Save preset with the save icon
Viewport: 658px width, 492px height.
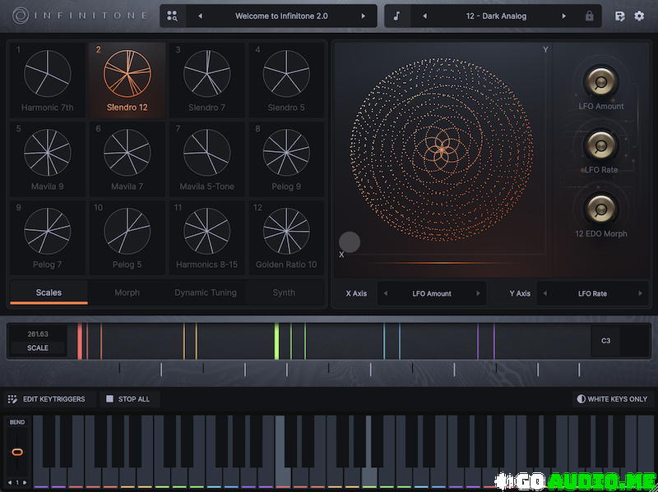tap(619, 16)
